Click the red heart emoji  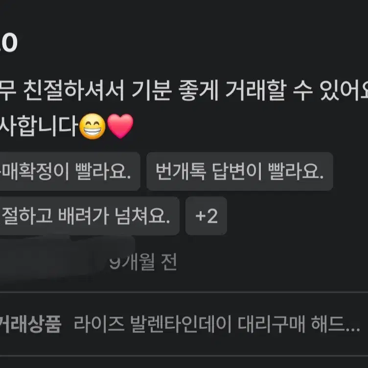[120, 126]
